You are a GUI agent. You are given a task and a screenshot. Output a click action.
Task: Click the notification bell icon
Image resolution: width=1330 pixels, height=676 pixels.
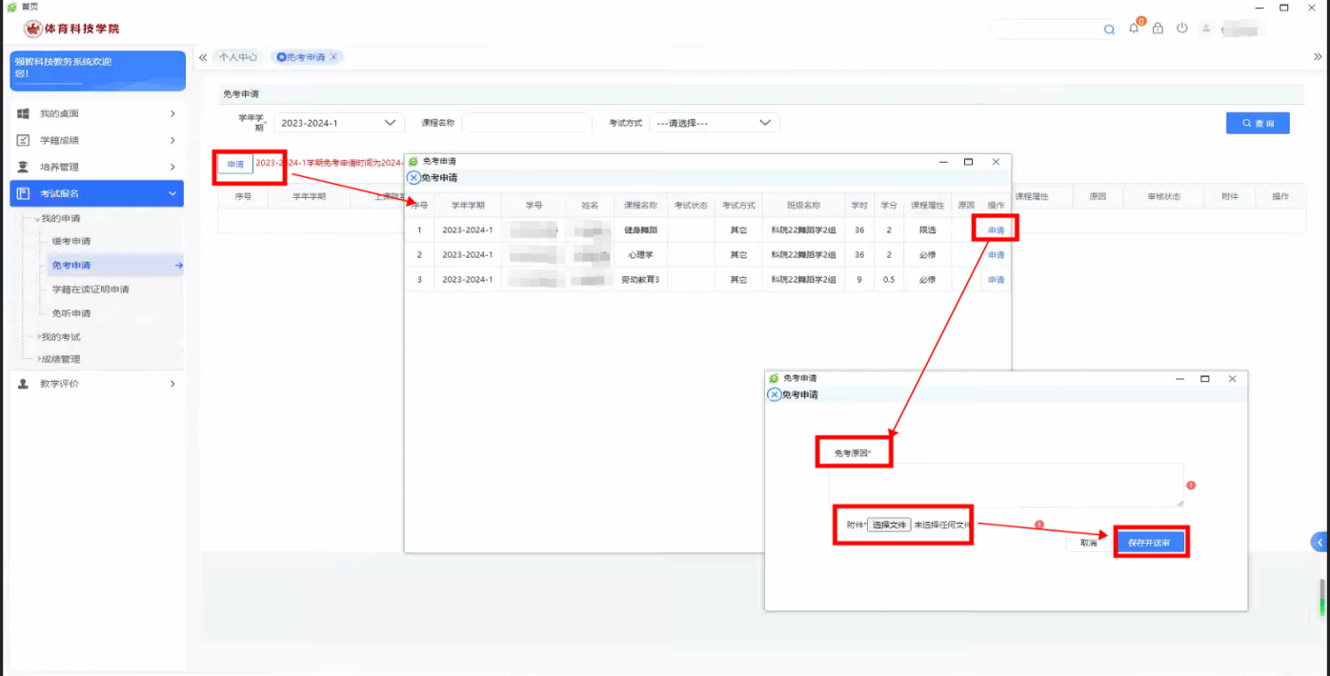pos(1134,29)
